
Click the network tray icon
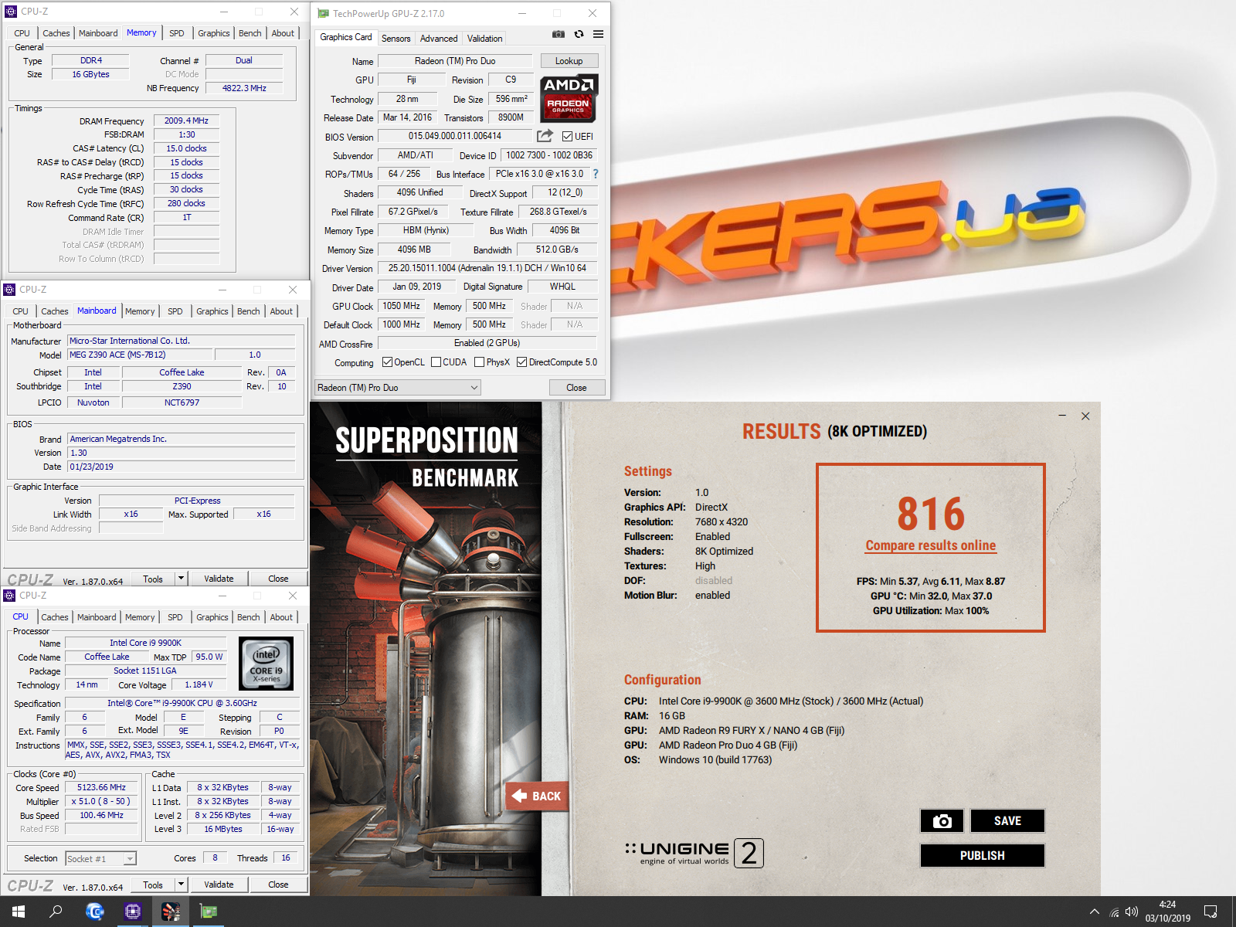click(x=1114, y=912)
